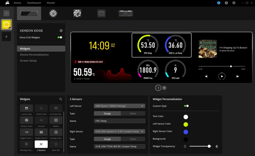Switch Left Sensor Type to Value

(x=133, y=113)
